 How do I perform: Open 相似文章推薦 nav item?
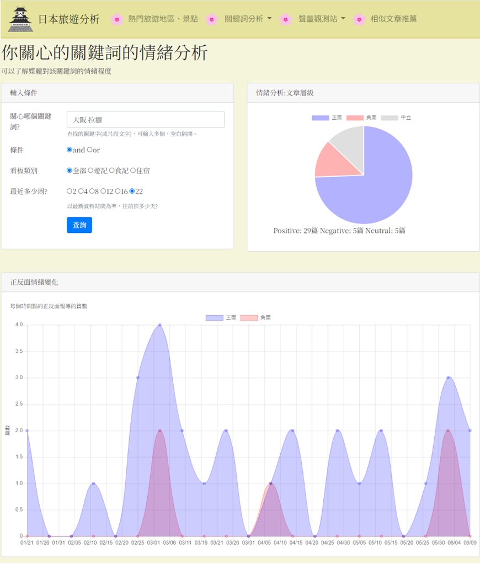(x=393, y=19)
